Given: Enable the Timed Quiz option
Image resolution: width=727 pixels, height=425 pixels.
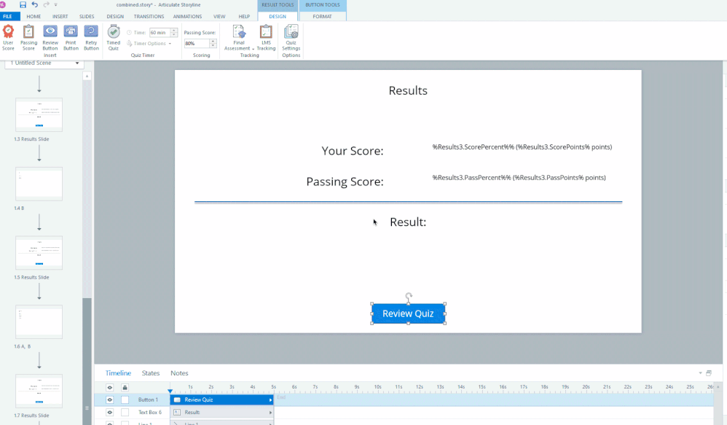Looking at the screenshot, I should pyautogui.click(x=114, y=36).
